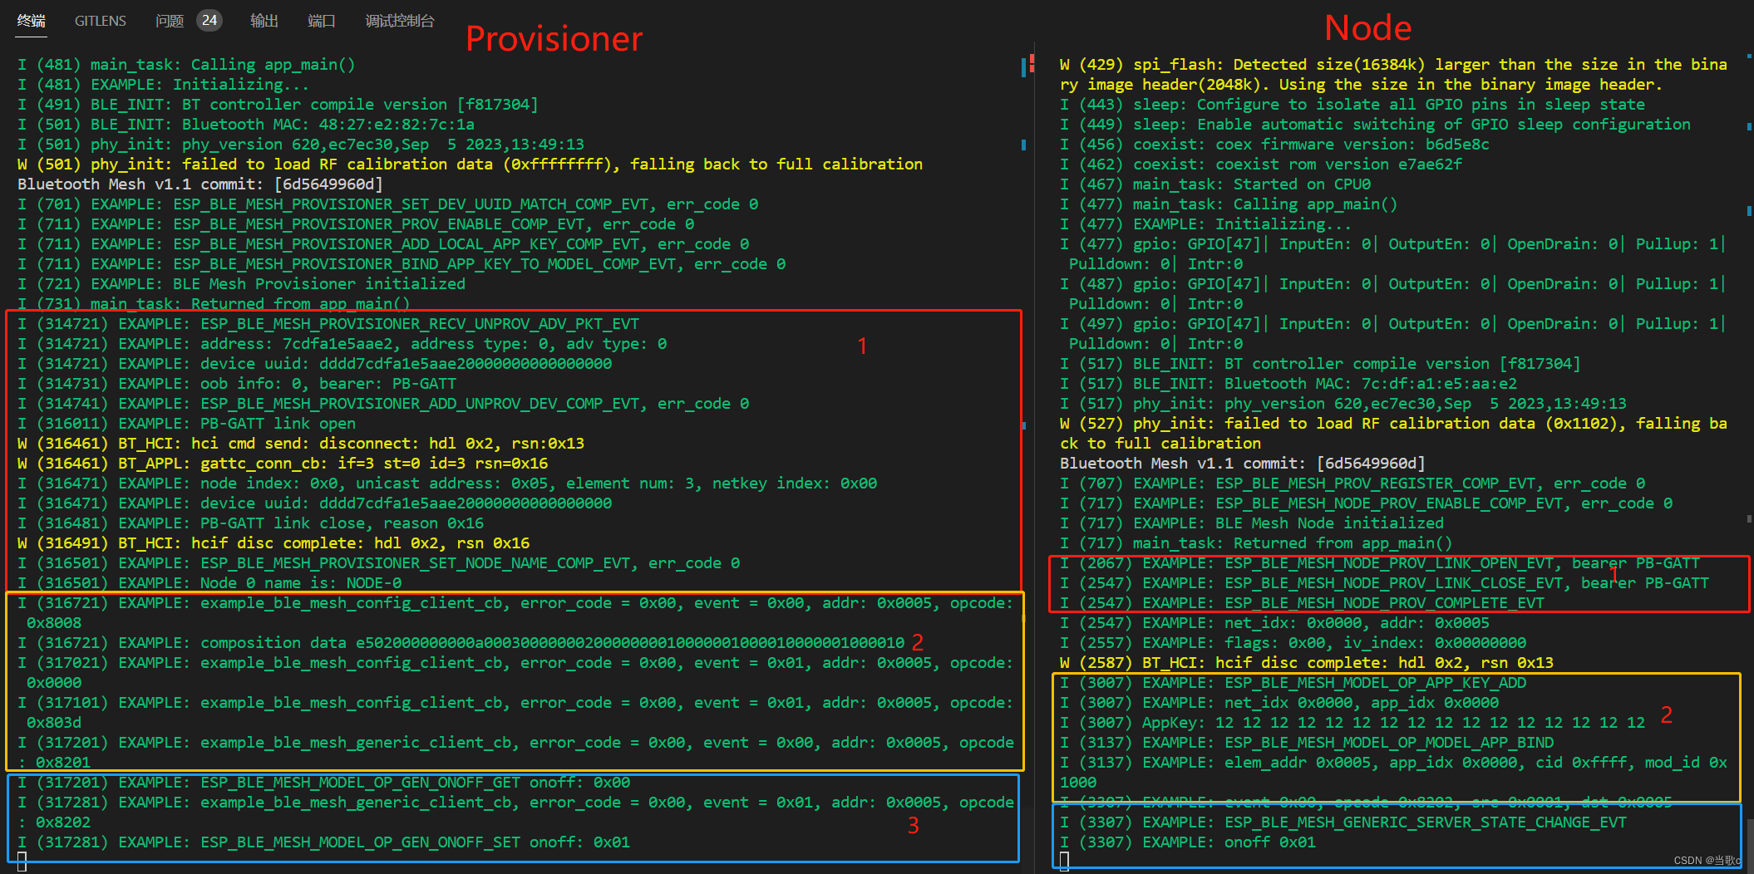Click line "(481) EXAMPLE: Initializing..."
Screen dimensions: 1754x874
pos(164,85)
